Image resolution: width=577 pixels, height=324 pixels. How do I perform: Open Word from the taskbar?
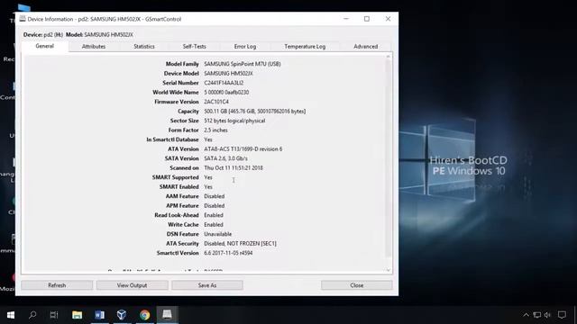tap(99, 315)
